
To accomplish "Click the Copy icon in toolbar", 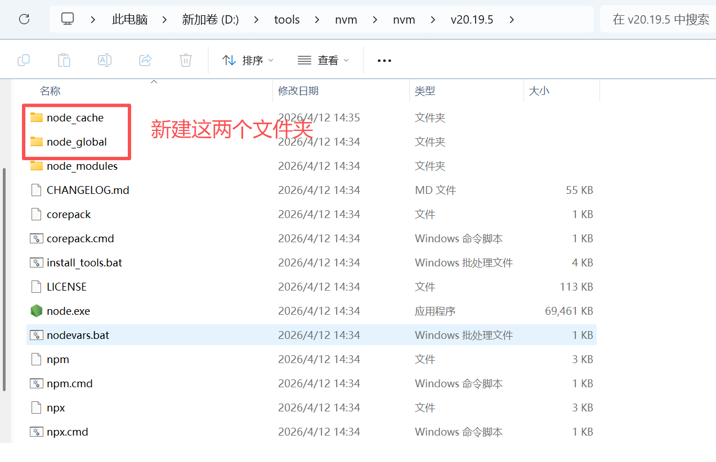I will click(x=24, y=60).
